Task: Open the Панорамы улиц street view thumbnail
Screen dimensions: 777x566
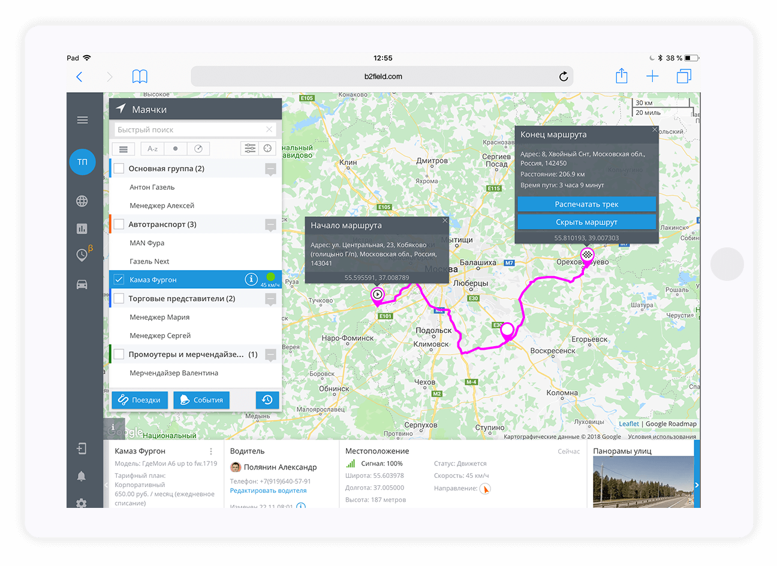Action: coord(643,482)
